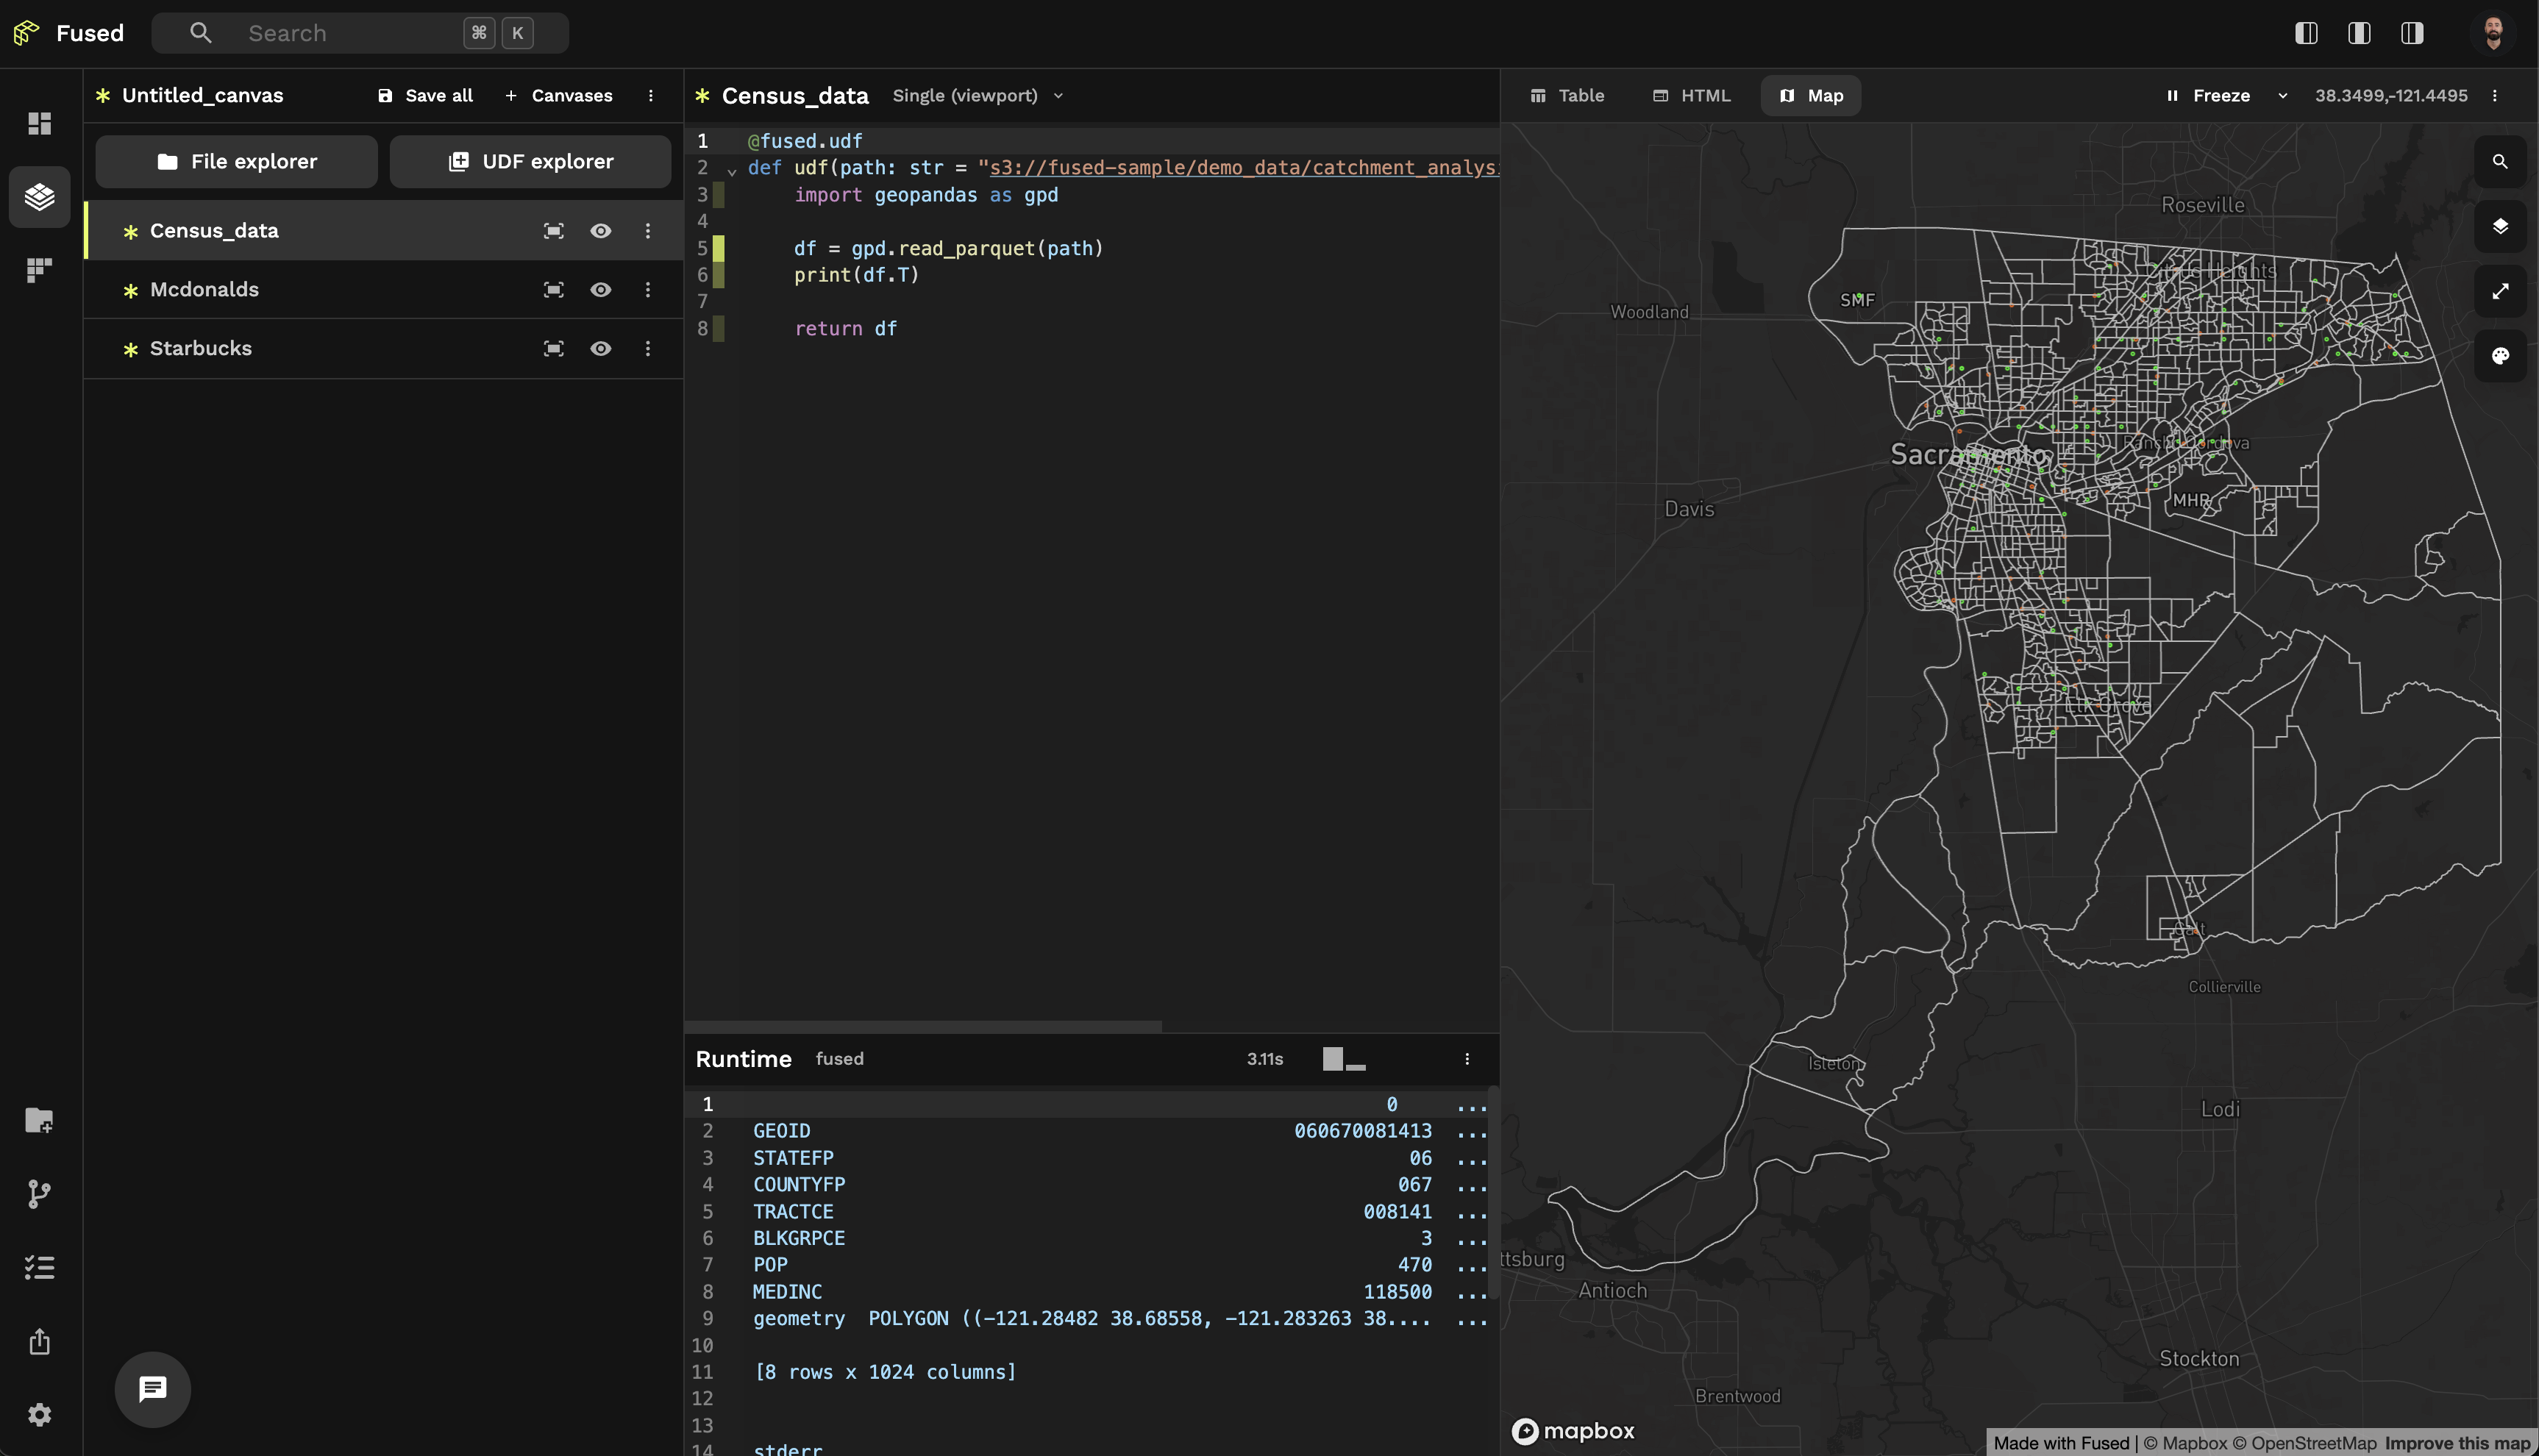Expand the Freeze dropdown arrow
Image resolution: width=2539 pixels, height=1456 pixels.
pyautogui.click(x=2283, y=96)
